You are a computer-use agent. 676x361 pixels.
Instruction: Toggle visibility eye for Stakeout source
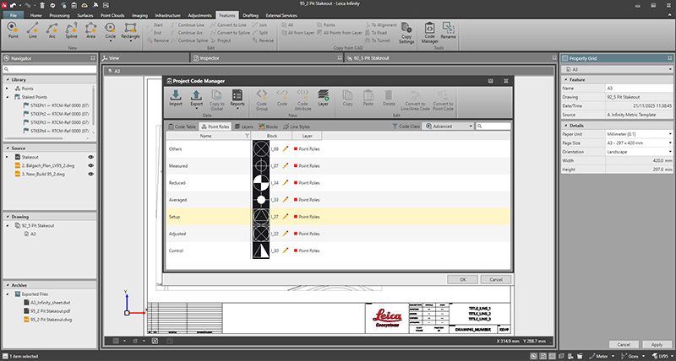pyautogui.click(x=90, y=157)
